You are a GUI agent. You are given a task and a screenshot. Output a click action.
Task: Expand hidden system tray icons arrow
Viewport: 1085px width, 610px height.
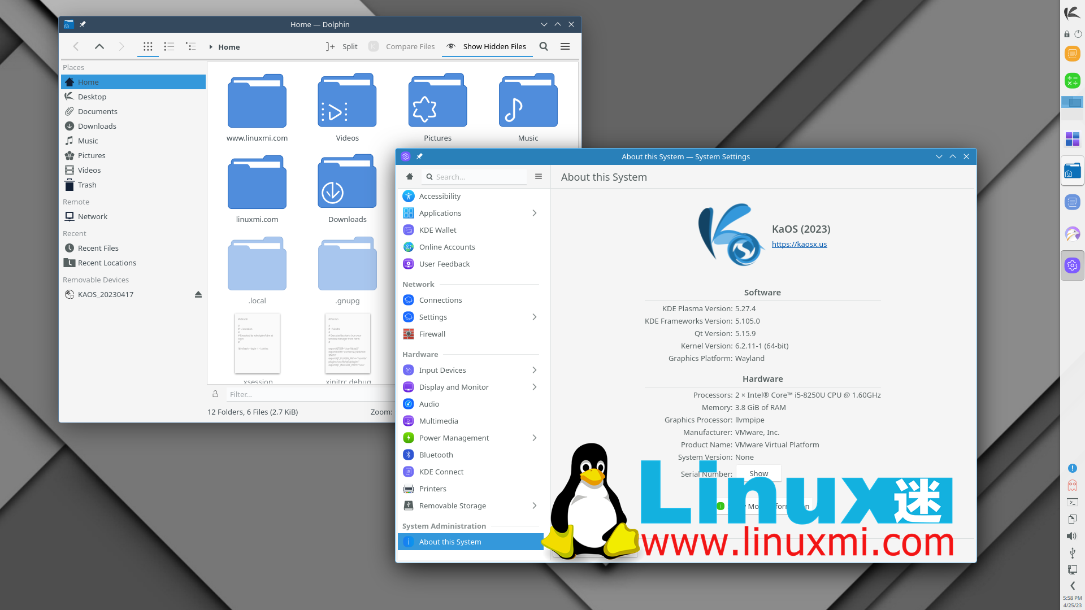pyautogui.click(x=1072, y=586)
